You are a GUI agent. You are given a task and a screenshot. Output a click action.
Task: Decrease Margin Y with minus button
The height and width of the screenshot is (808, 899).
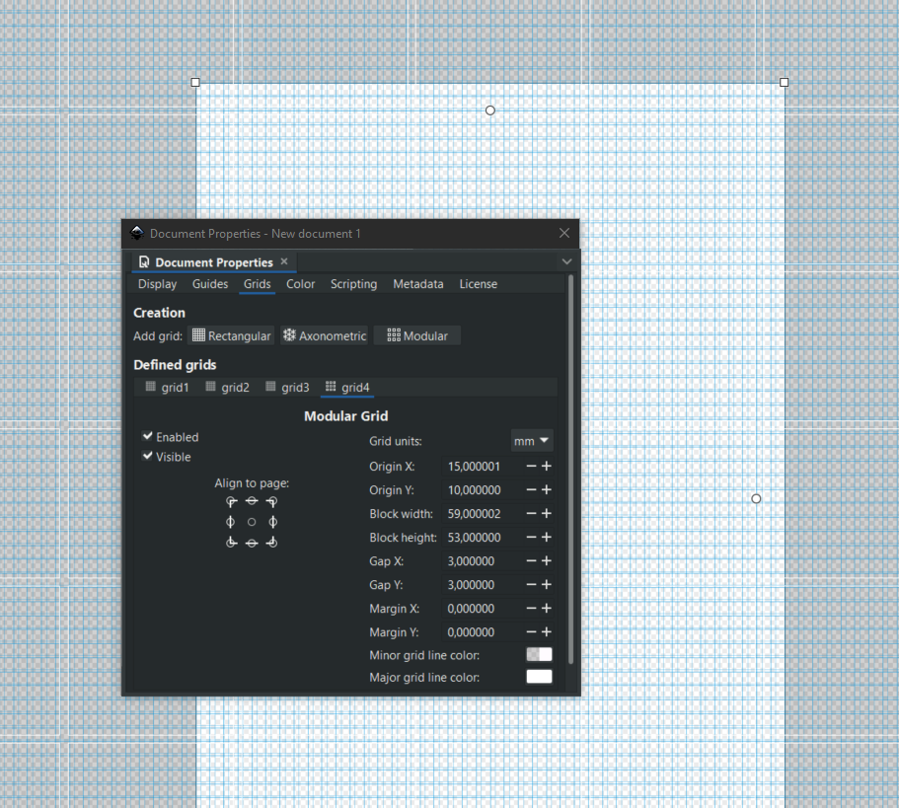tap(531, 631)
